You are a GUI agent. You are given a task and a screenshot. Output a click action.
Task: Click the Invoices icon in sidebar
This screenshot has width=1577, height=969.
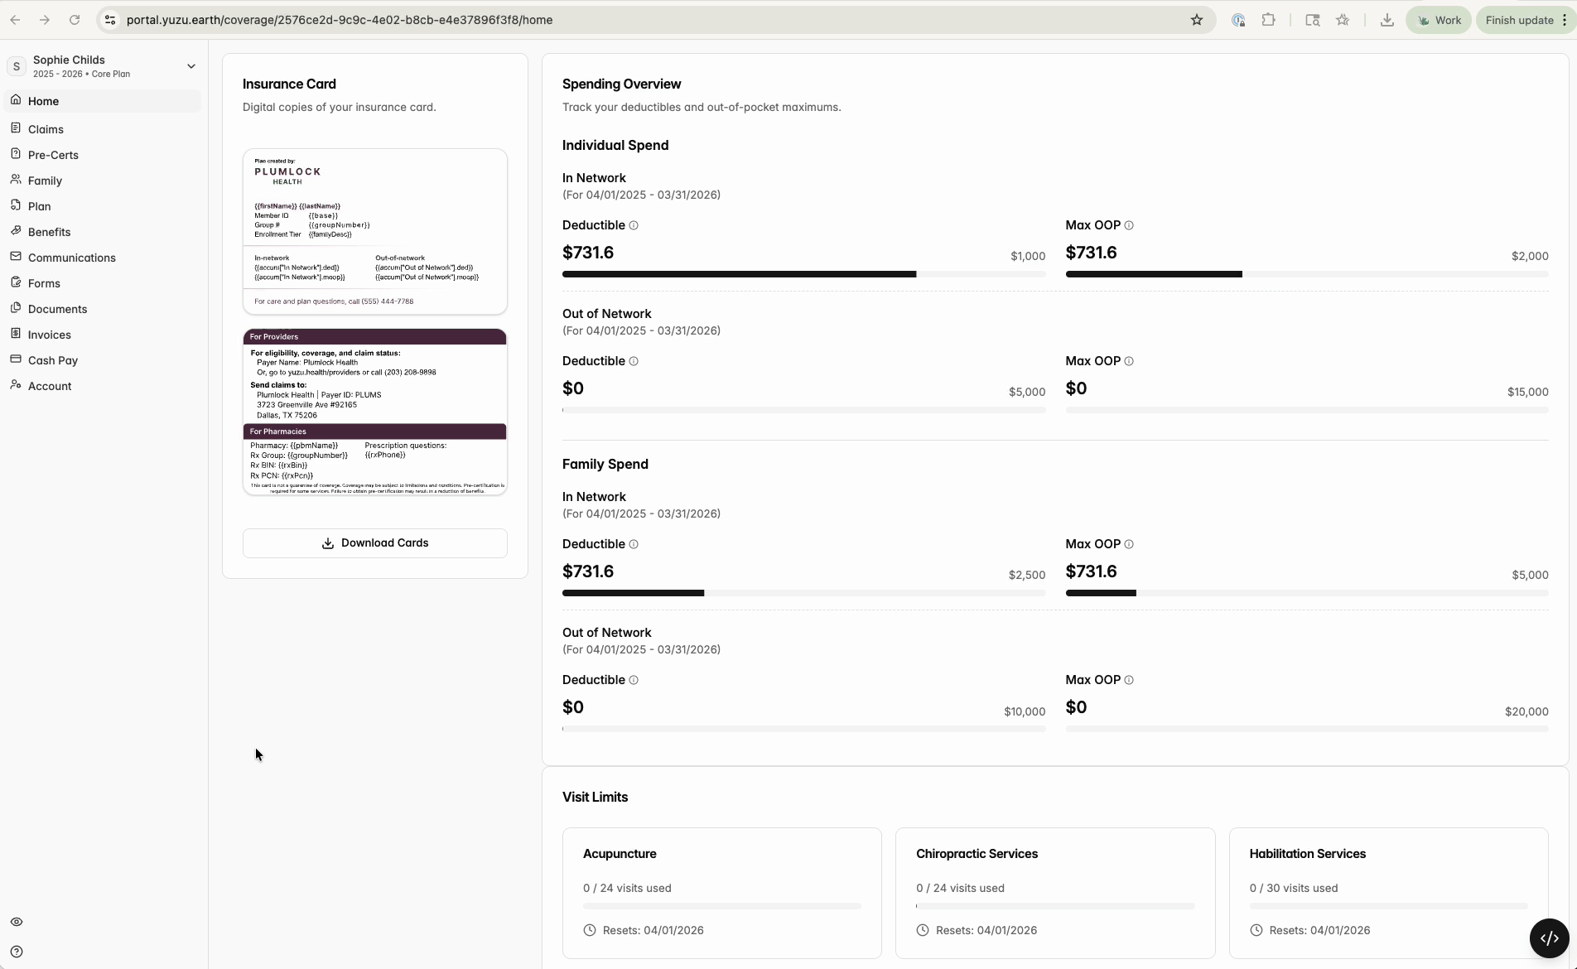[x=16, y=334]
